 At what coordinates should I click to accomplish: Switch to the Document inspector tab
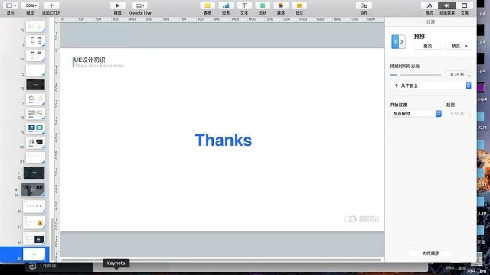(465, 5)
